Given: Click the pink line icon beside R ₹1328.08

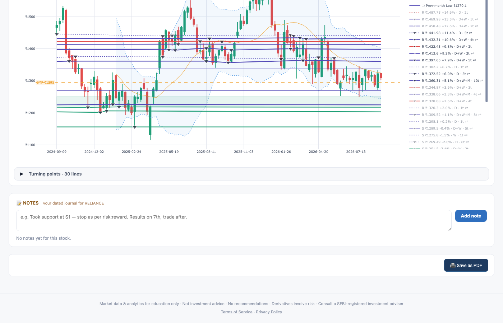Looking at the screenshot, I should (x=415, y=101).
